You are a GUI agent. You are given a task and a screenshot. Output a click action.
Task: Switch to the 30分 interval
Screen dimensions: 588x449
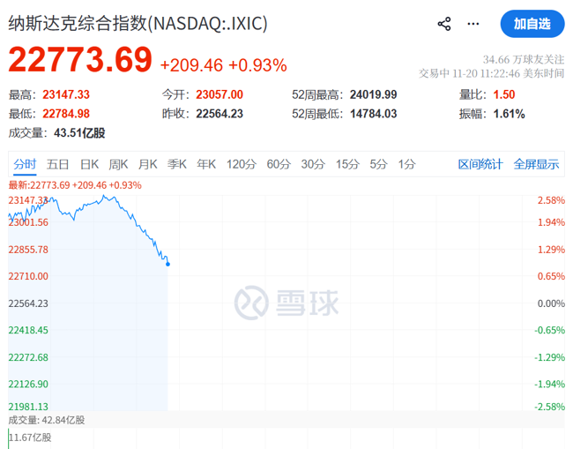(312, 164)
